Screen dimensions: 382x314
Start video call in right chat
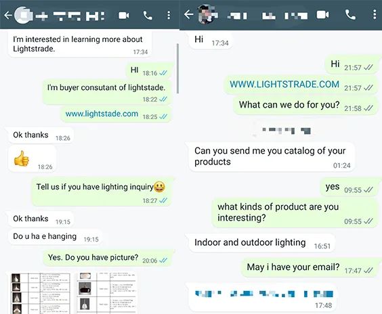coord(322,15)
